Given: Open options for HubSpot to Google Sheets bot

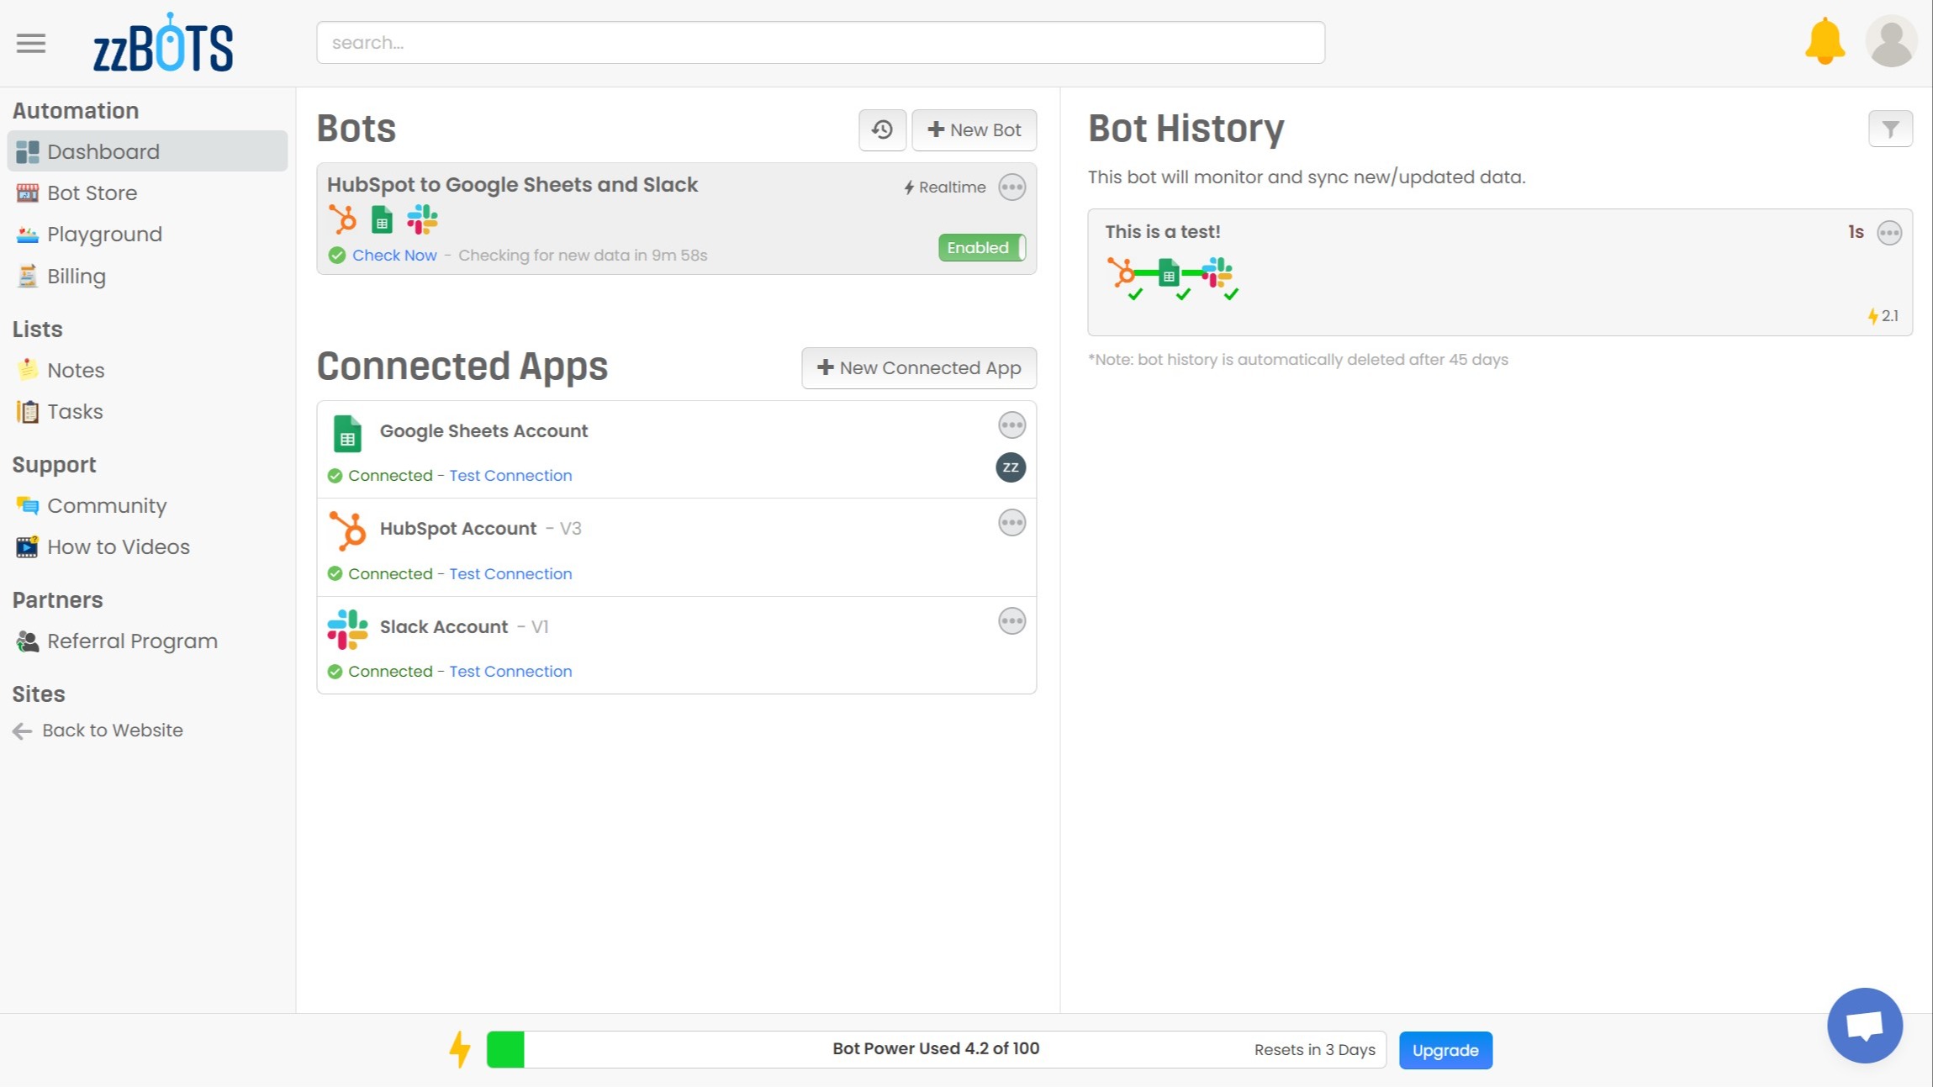Looking at the screenshot, I should point(1011,187).
